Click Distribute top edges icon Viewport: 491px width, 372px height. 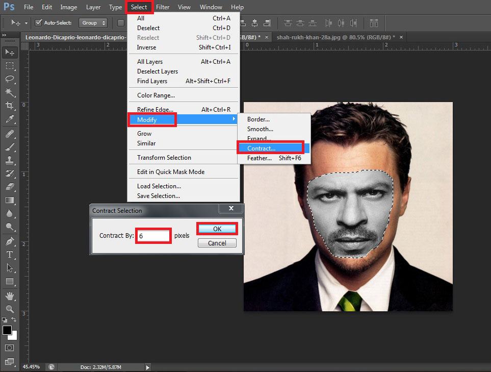coord(288,23)
